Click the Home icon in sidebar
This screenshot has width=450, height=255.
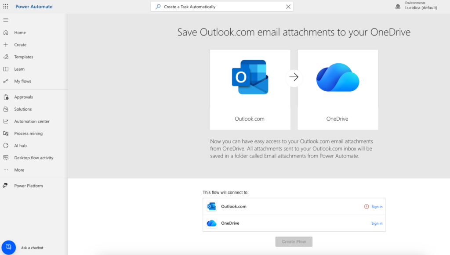[x=6, y=32]
